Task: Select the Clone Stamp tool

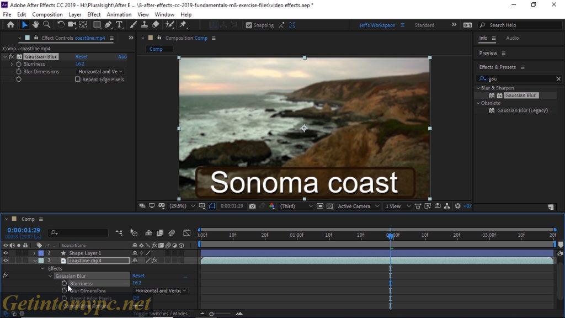Action: (x=144, y=24)
